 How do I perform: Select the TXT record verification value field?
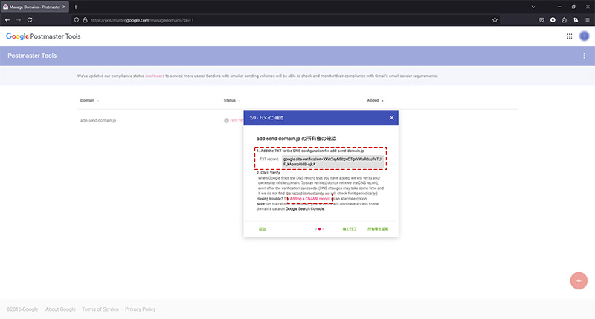[332, 162]
